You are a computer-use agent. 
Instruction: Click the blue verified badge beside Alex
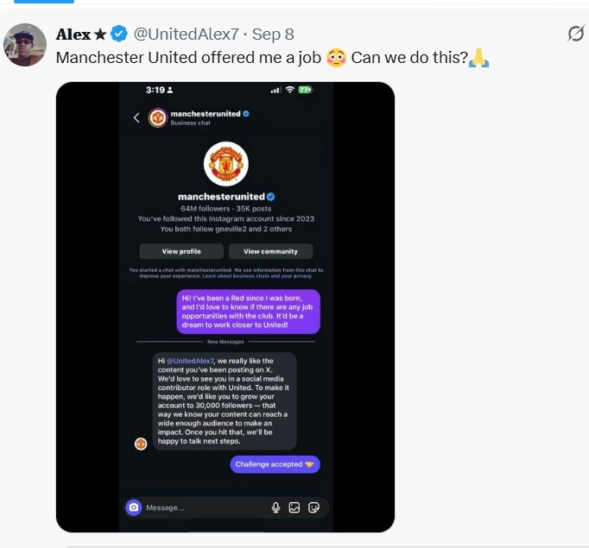[119, 35]
